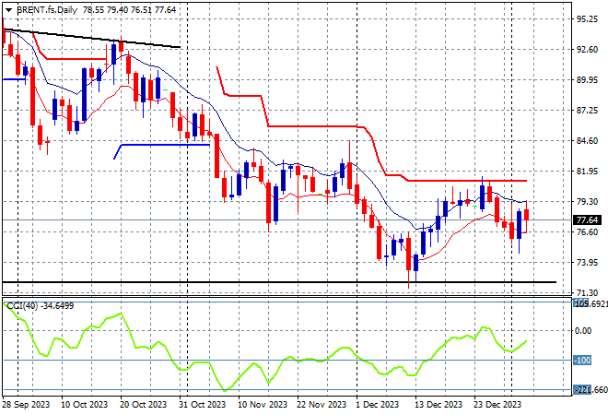Viewport: 608px width, 415px height.
Task: Click the 79.30 price axis label
Action: pyautogui.click(x=587, y=201)
